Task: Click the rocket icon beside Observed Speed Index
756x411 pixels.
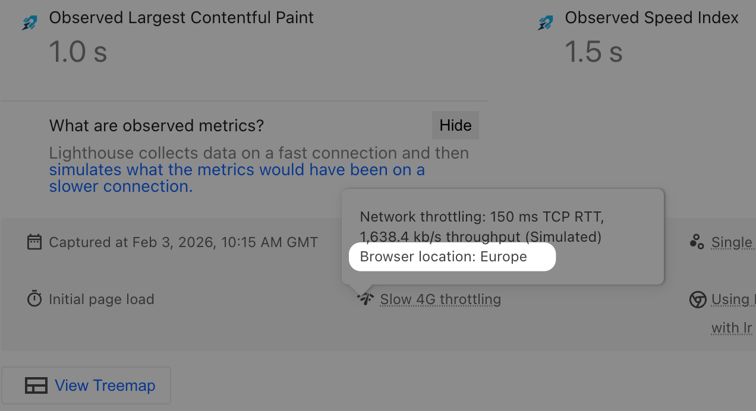Action: [x=546, y=23]
